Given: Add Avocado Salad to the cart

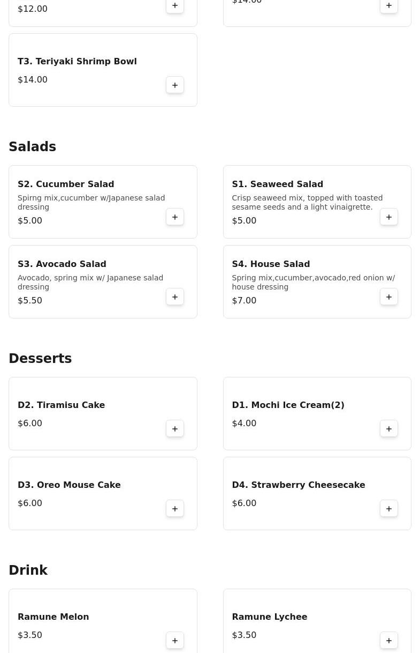Looking at the screenshot, I should pos(175,297).
